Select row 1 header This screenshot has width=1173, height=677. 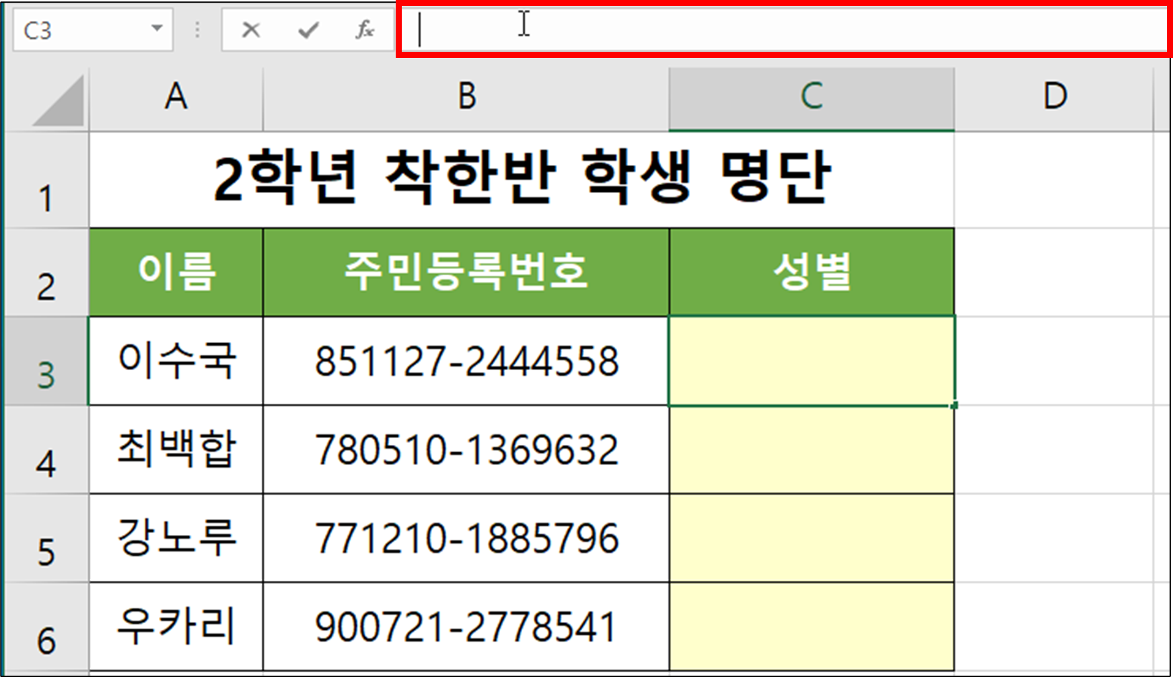[x=46, y=180]
